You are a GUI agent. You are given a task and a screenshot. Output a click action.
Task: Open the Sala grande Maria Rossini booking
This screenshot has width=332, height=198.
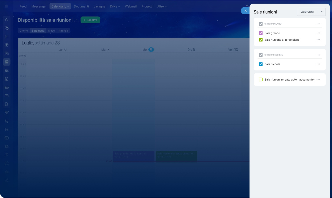pos(134,157)
